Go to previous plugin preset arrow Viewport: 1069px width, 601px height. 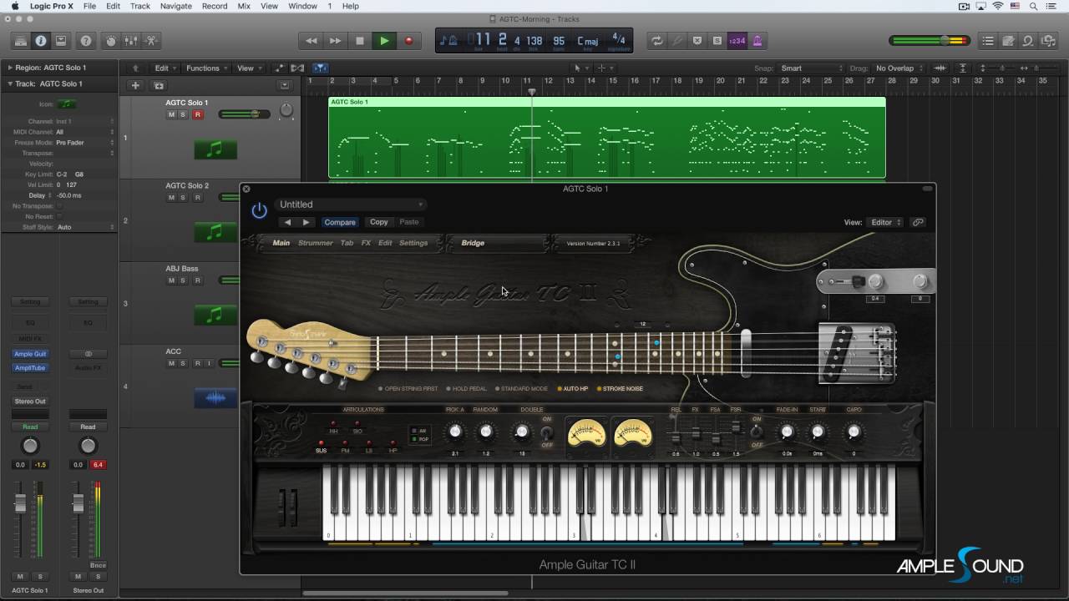[x=287, y=222]
